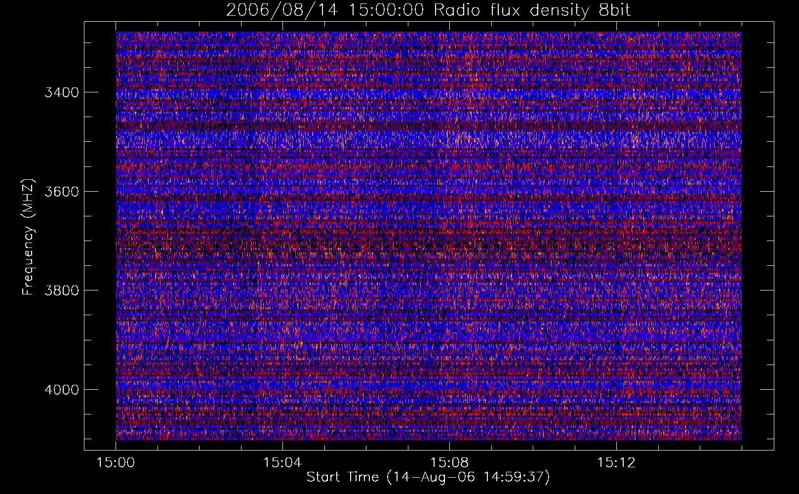Click the 15:00 time axis label
799x494 pixels.
click(x=116, y=462)
